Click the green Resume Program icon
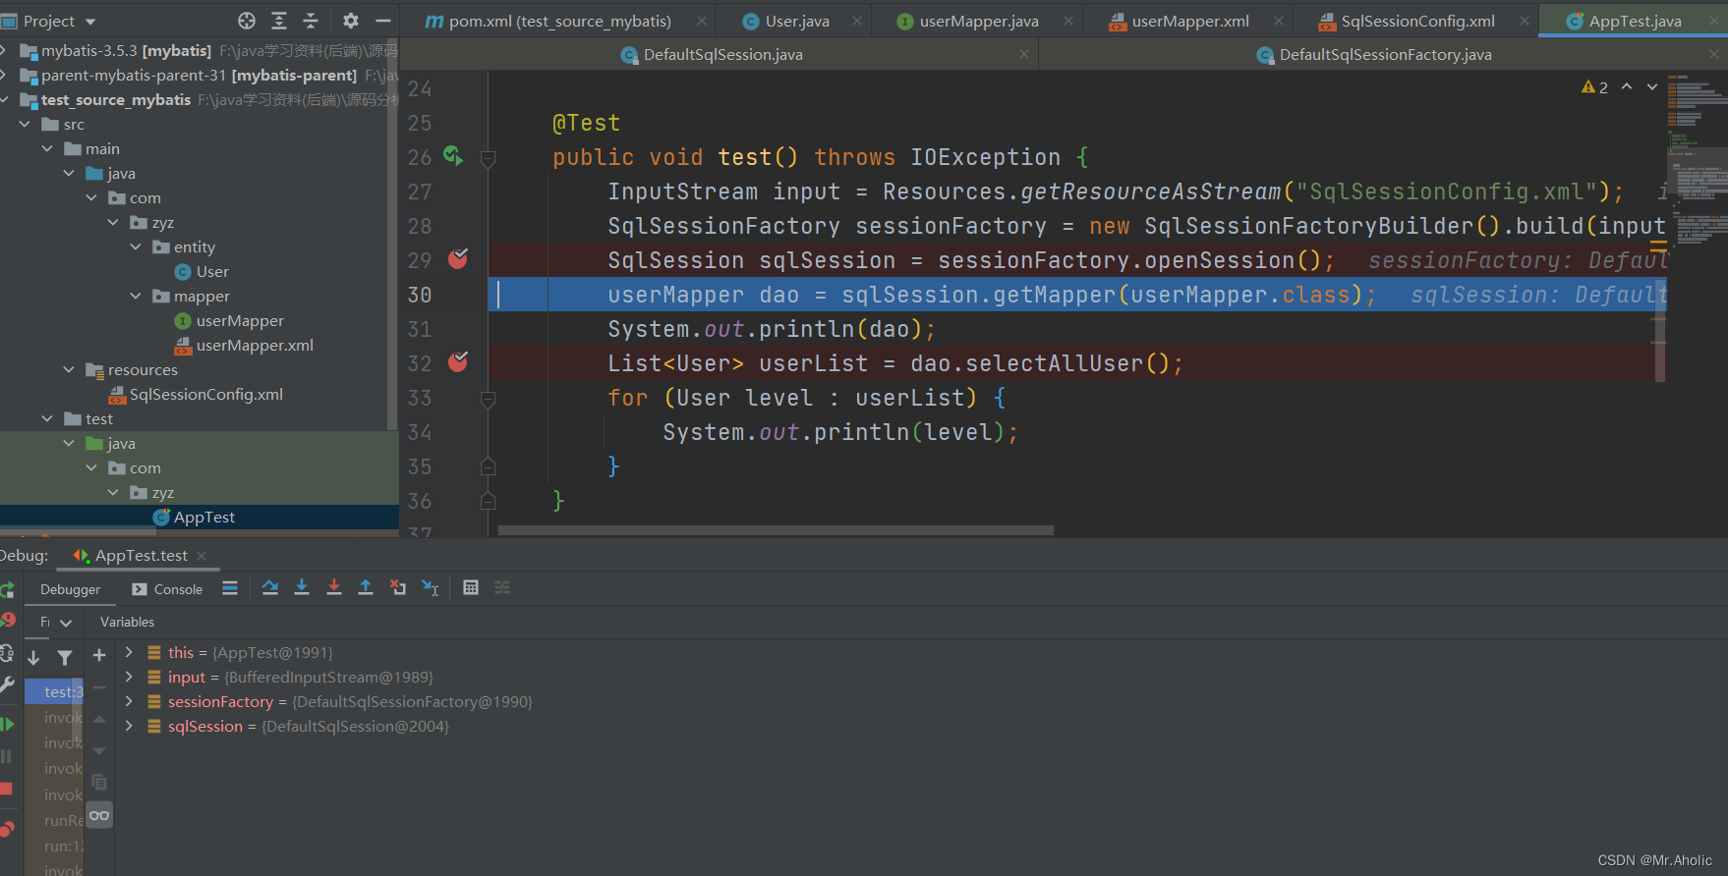Image resolution: width=1728 pixels, height=876 pixels. point(7,724)
